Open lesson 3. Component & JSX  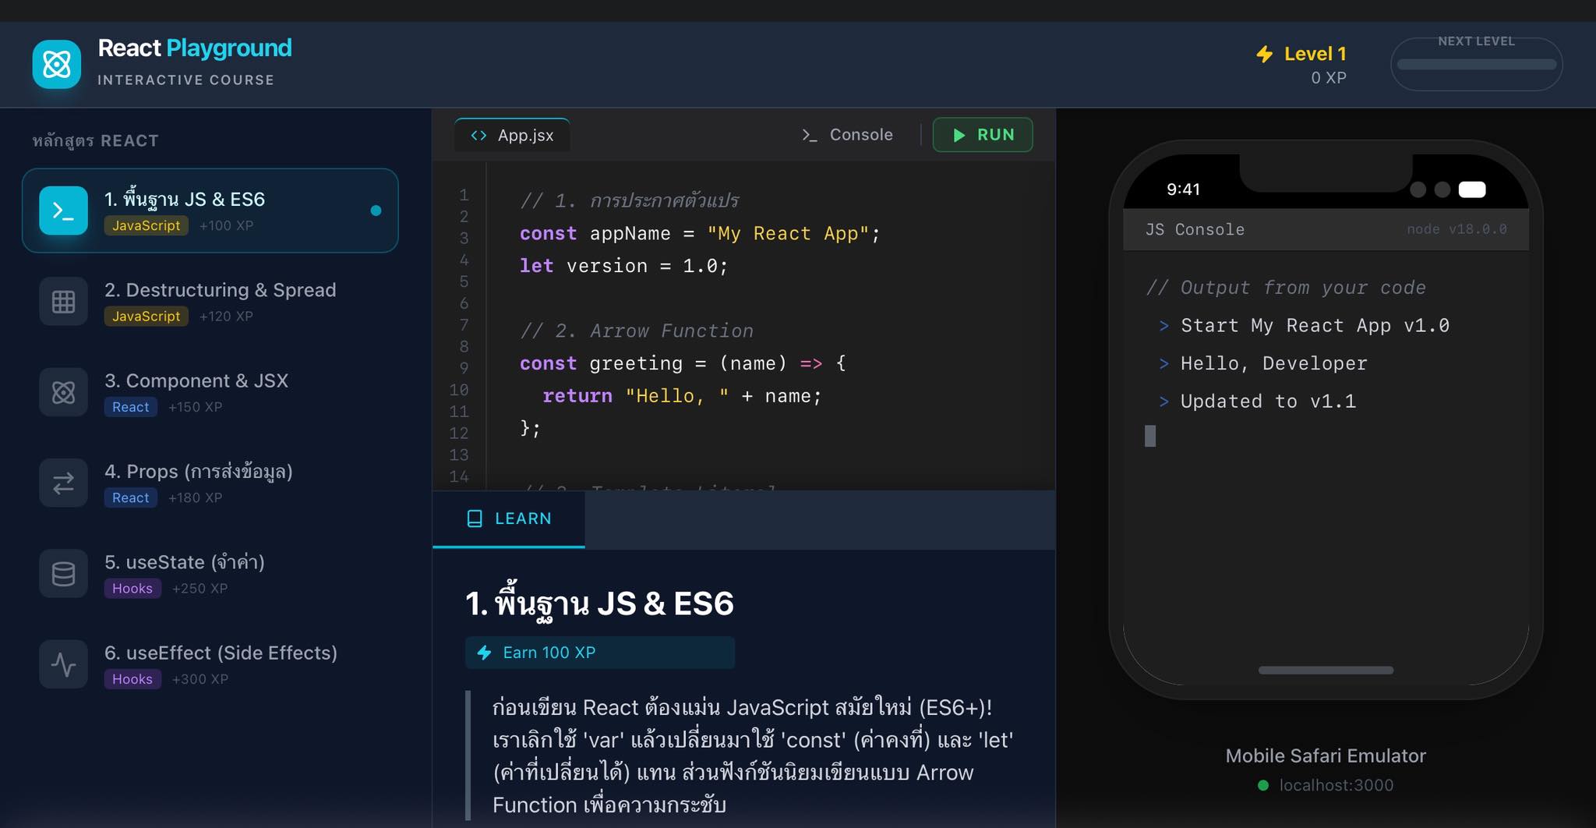pos(210,392)
